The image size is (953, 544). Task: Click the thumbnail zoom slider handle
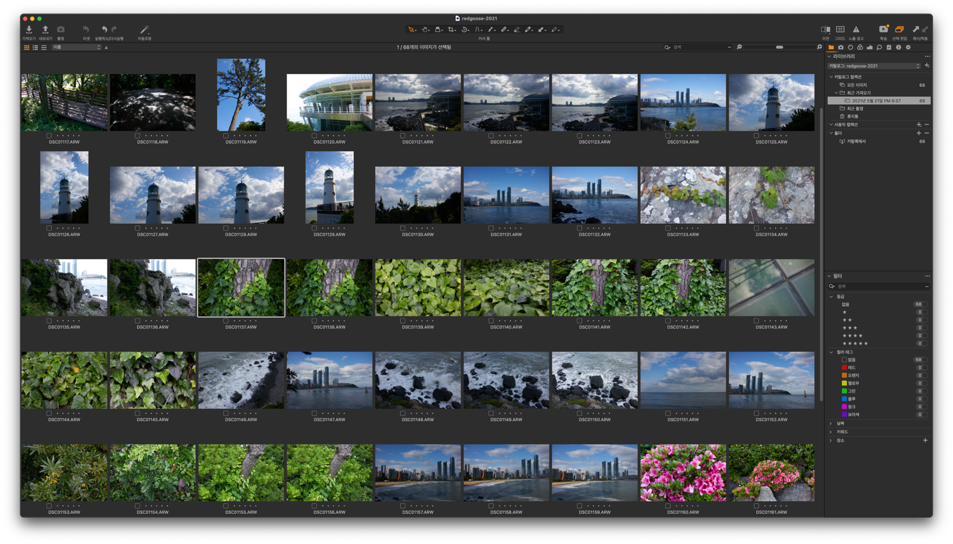[779, 47]
